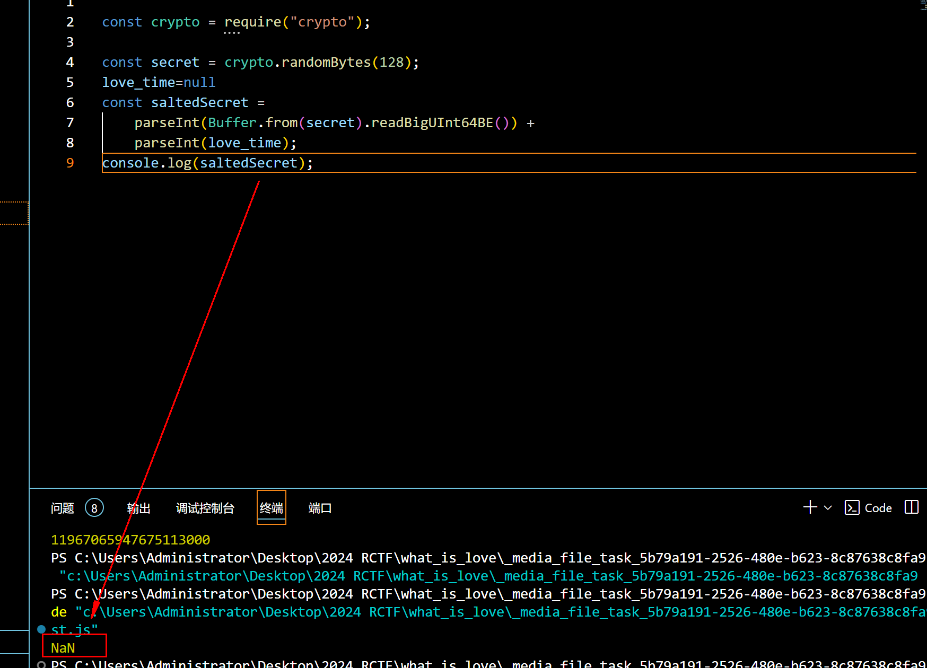Open the 调试控制台 debug console tab
927x668 pixels.
click(x=205, y=508)
